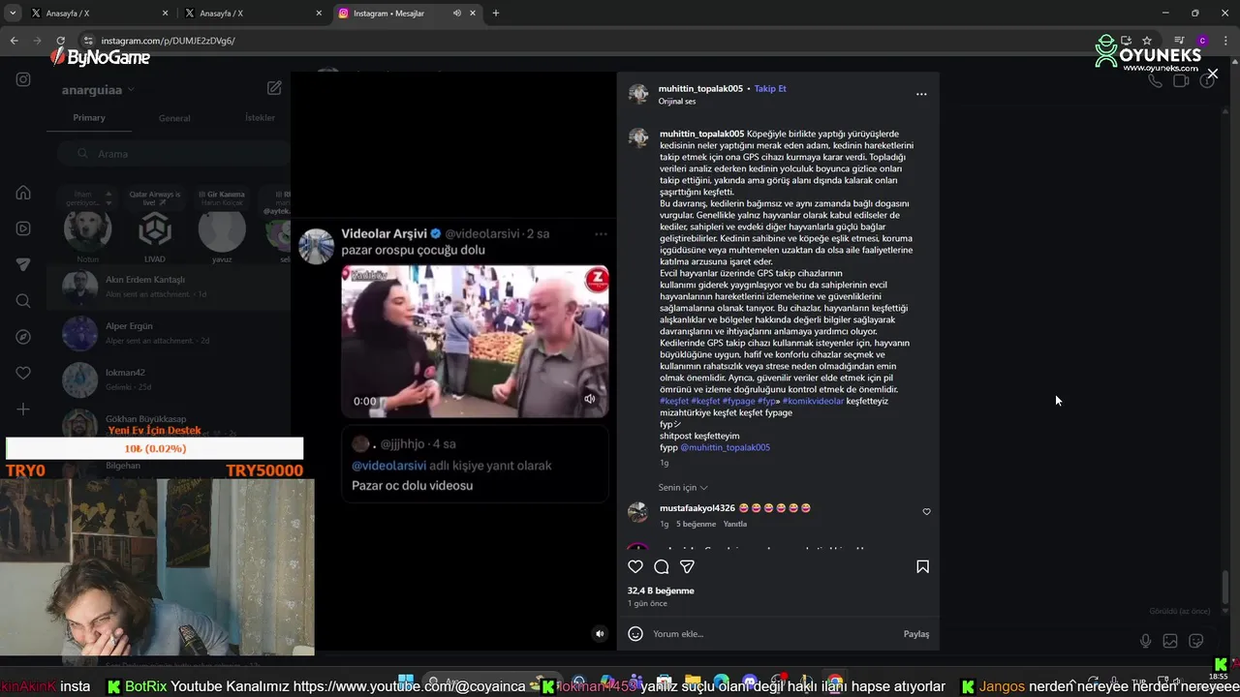The height and width of the screenshot is (697, 1240).
Task: View site information icon beside URL
Action: (x=88, y=41)
